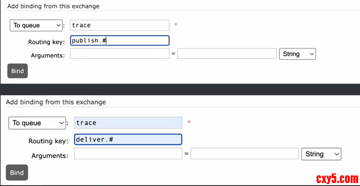Click the Routing key label beside deliver.#

pos(48,141)
